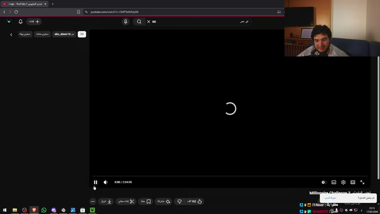Pause the video with the pause button
The width and height of the screenshot is (380, 214).
[x=96, y=182]
